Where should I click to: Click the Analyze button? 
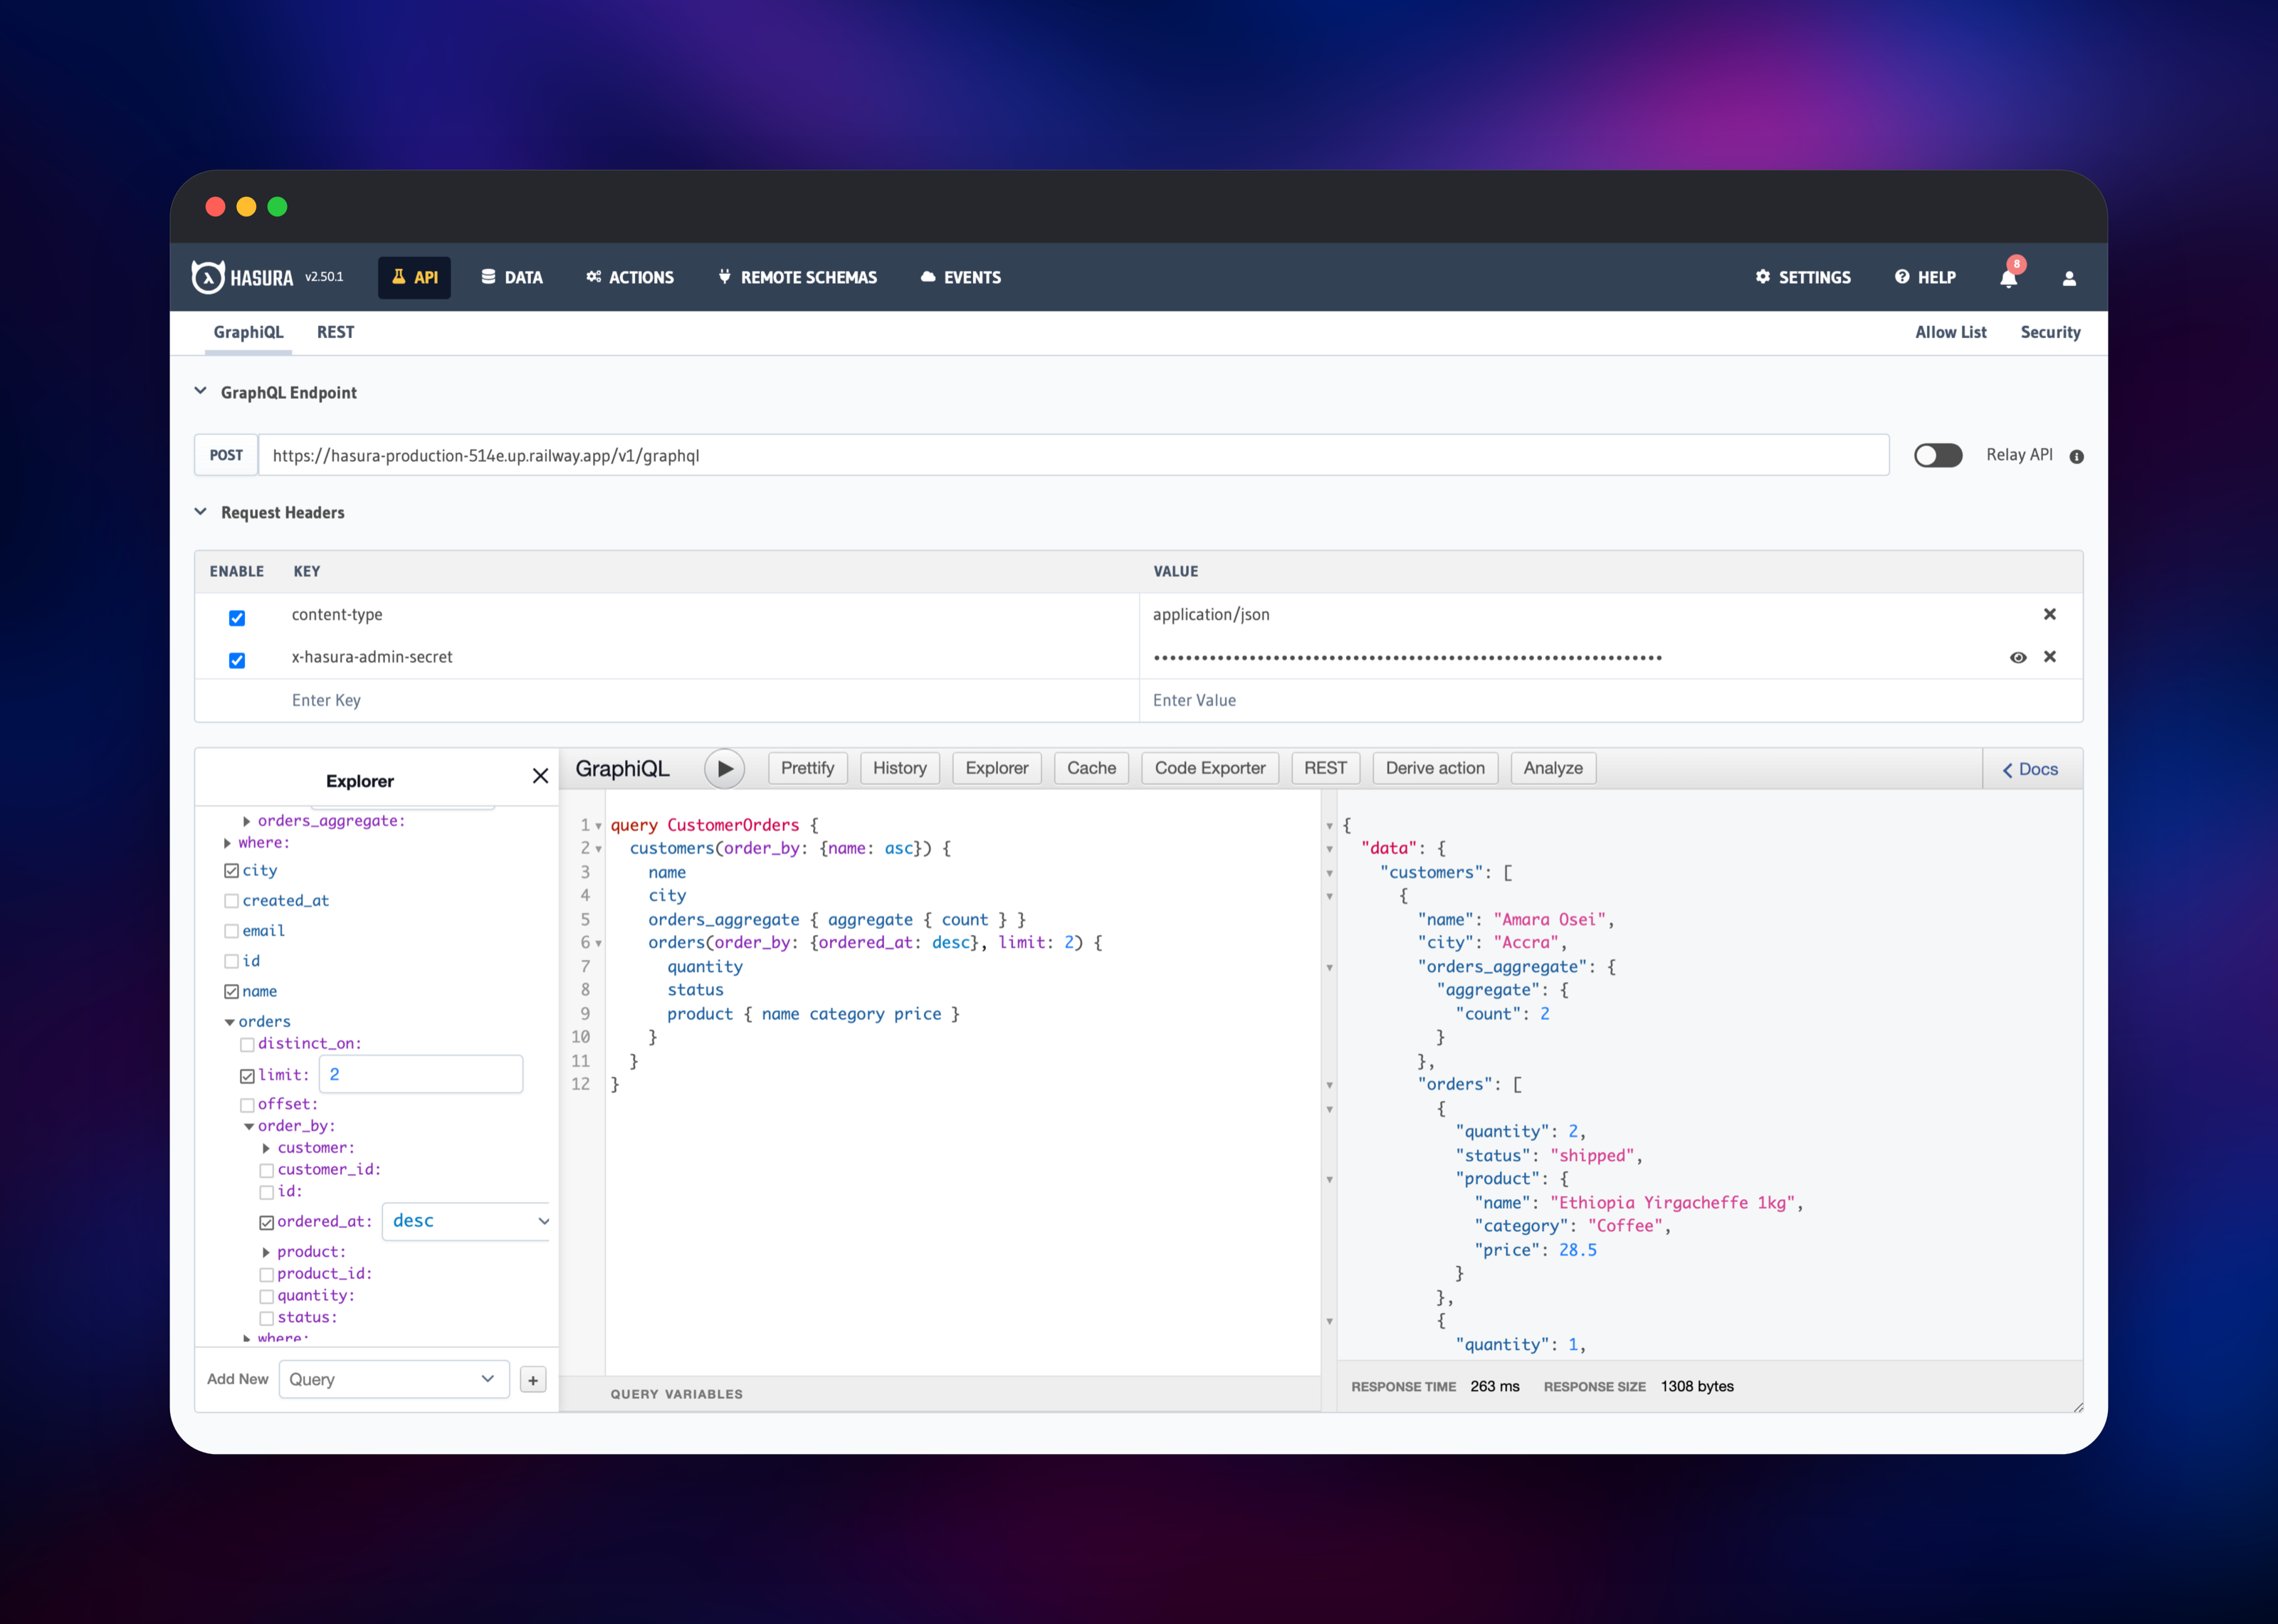click(x=1553, y=769)
